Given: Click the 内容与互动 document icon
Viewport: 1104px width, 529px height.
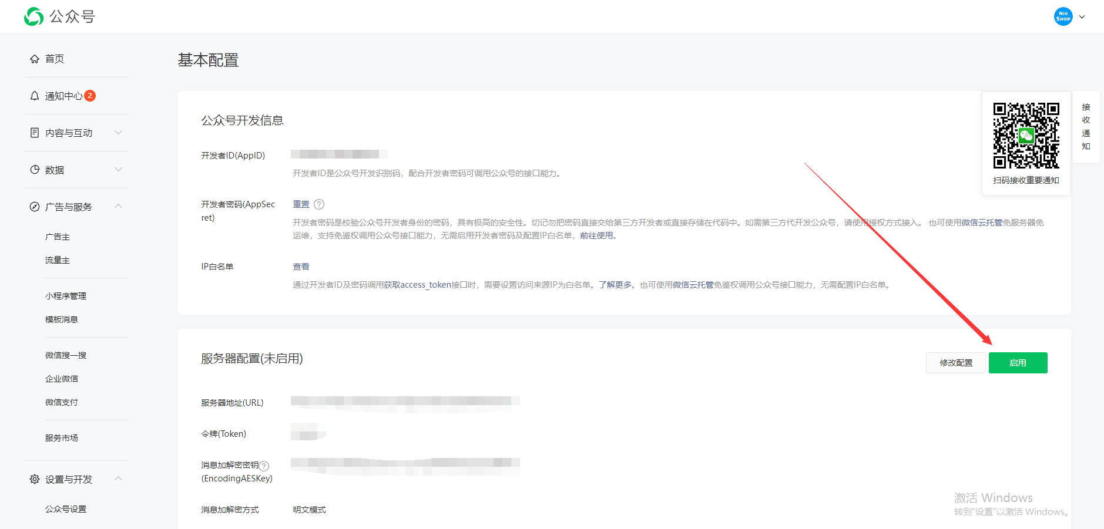Looking at the screenshot, I should 35,133.
